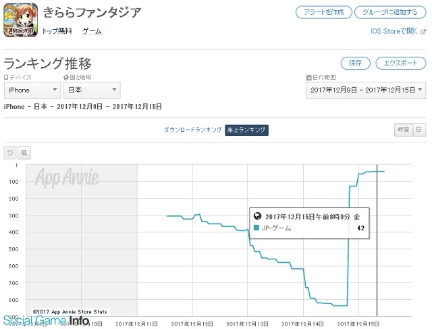Viewport: 432px width, 329px height.
Task: Click the calendar icon beside 日付範囲
Action: (309, 78)
